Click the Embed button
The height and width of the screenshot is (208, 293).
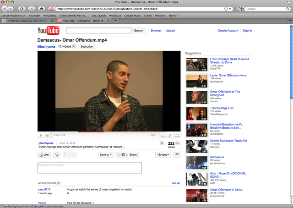[x=163, y=155]
